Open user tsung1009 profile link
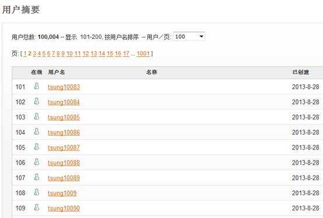Image resolution: width=323 pixels, height=218 pixels. [62, 193]
